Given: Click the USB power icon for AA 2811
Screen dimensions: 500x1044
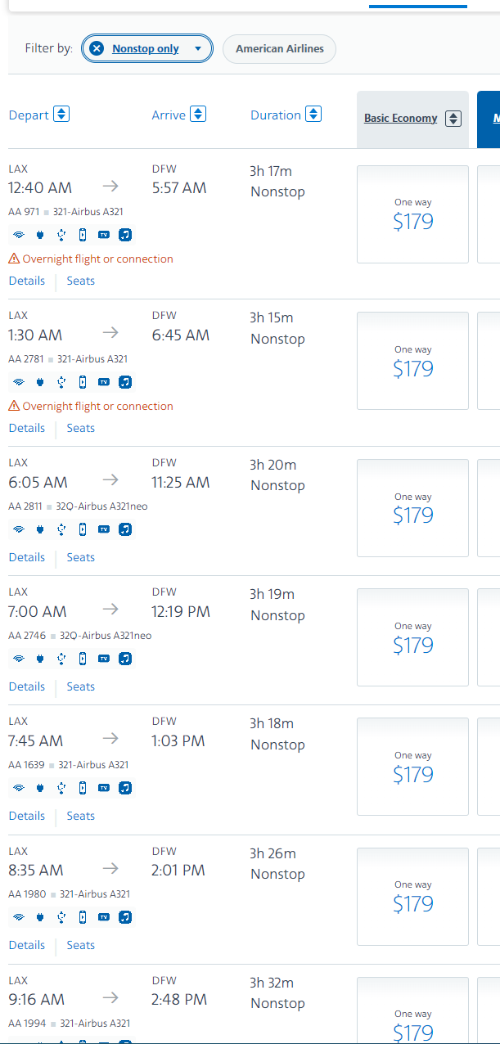Looking at the screenshot, I should tap(61, 529).
